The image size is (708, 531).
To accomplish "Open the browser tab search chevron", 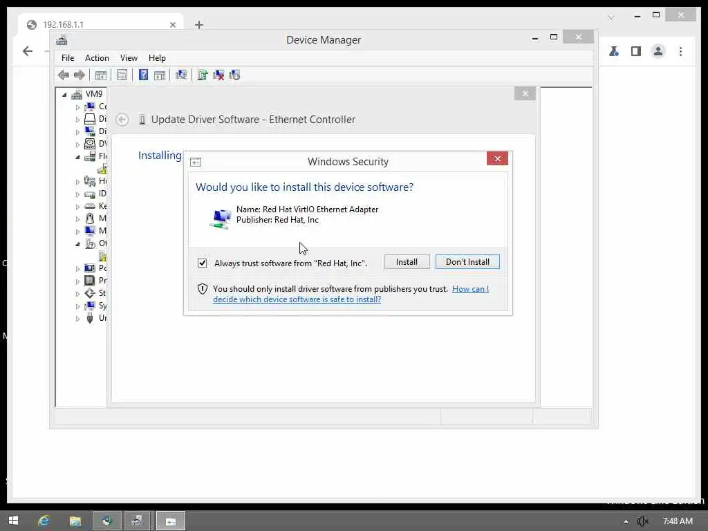I will 611,17.
